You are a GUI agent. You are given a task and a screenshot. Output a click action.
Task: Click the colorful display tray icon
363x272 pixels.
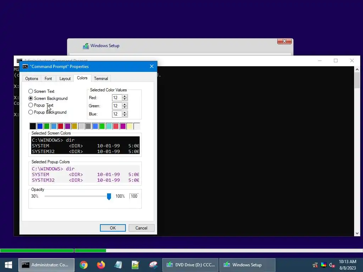[324, 265]
